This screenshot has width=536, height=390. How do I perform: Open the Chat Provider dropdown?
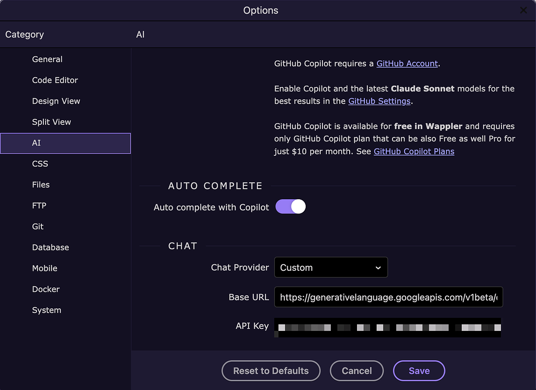click(x=331, y=267)
